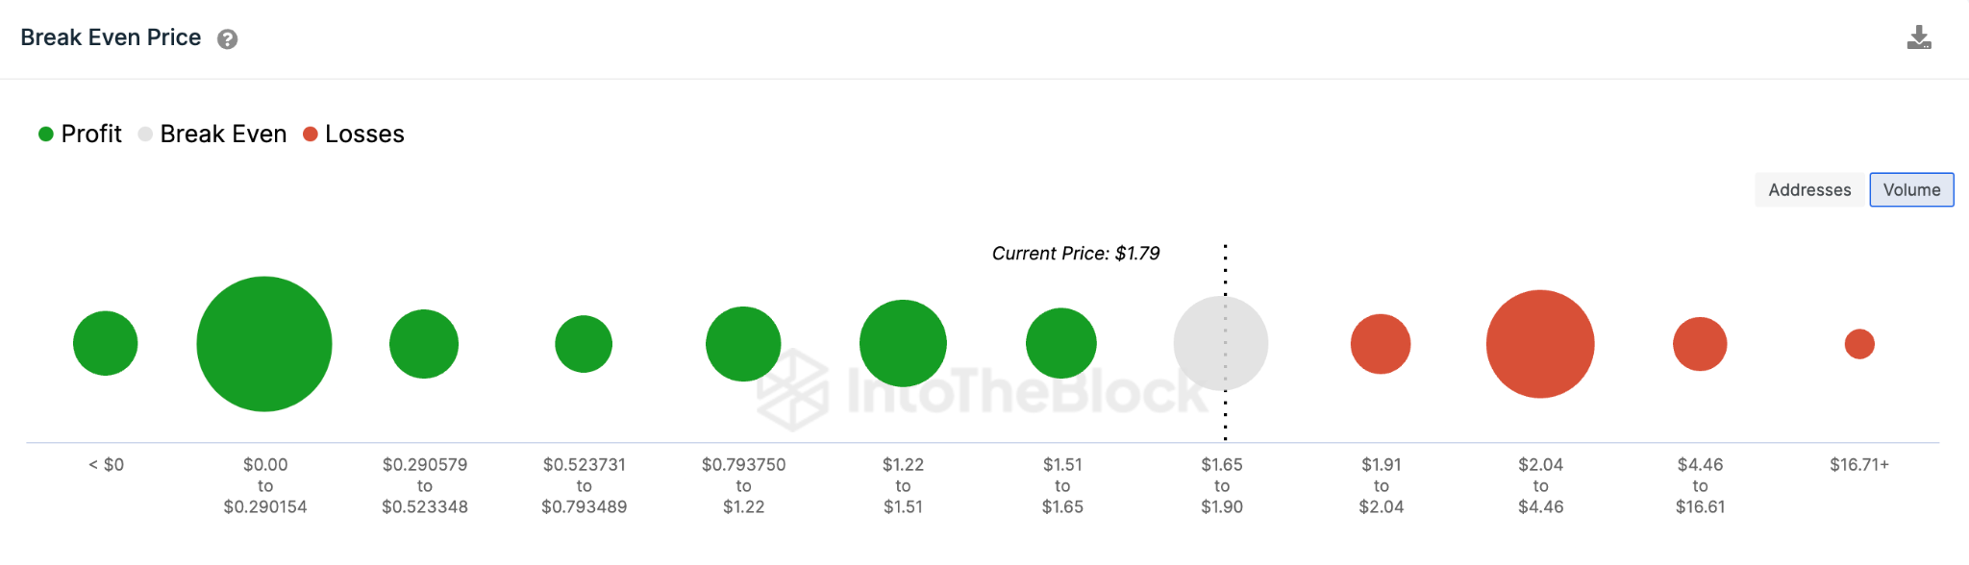
Task: Click the red $4.46 to $16.61 bubble
Action: tap(1700, 344)
